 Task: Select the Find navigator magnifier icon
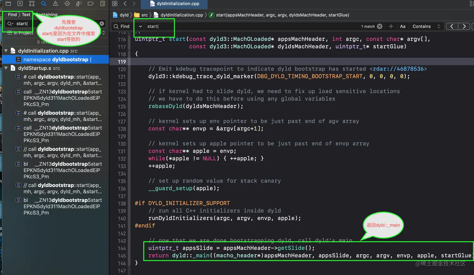[44, 4]
